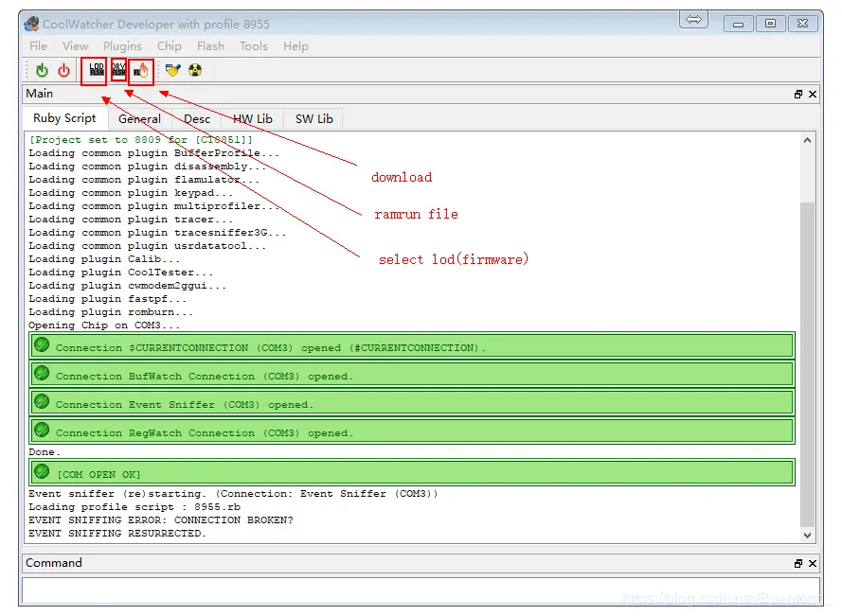Click the 'Opening Chip on COM3...' line
The width and height of the screenshot is (842, 616).
click(104, 326)
